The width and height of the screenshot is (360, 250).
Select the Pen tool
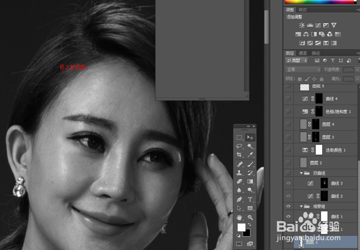coord(239,199)
